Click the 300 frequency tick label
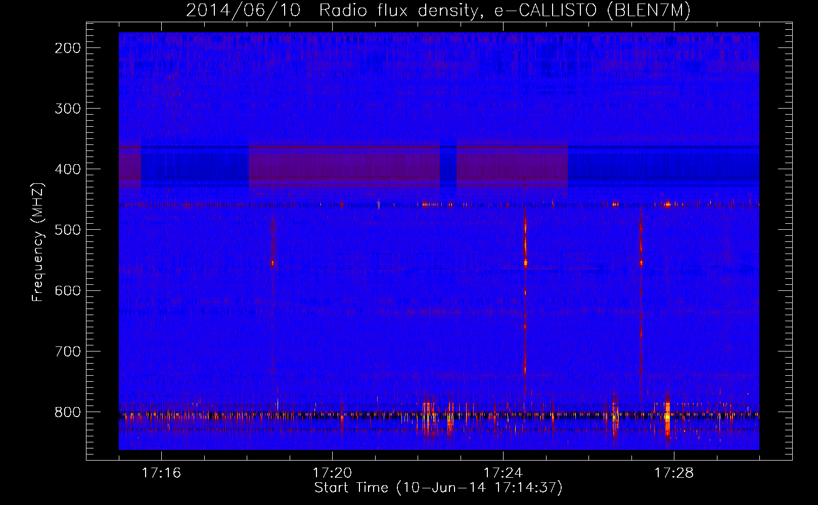The width and height of the screenshot is (818, 505). click(67, 109)
